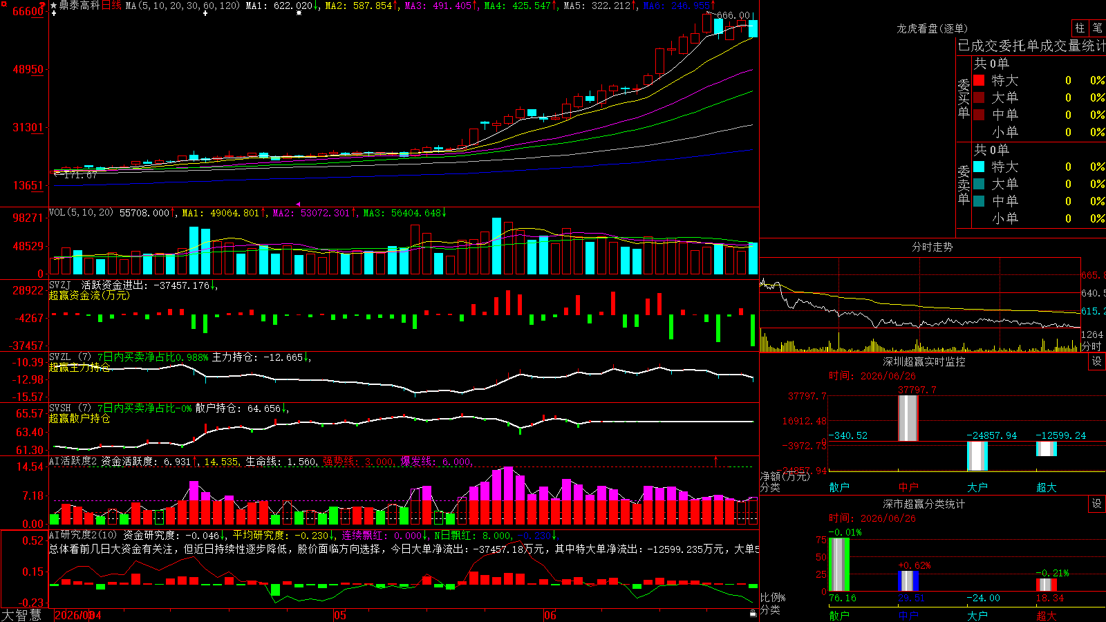Click the 强势线 3.000 label

coord(359,461)
